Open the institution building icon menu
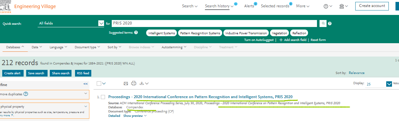 (x=343, y=6)
